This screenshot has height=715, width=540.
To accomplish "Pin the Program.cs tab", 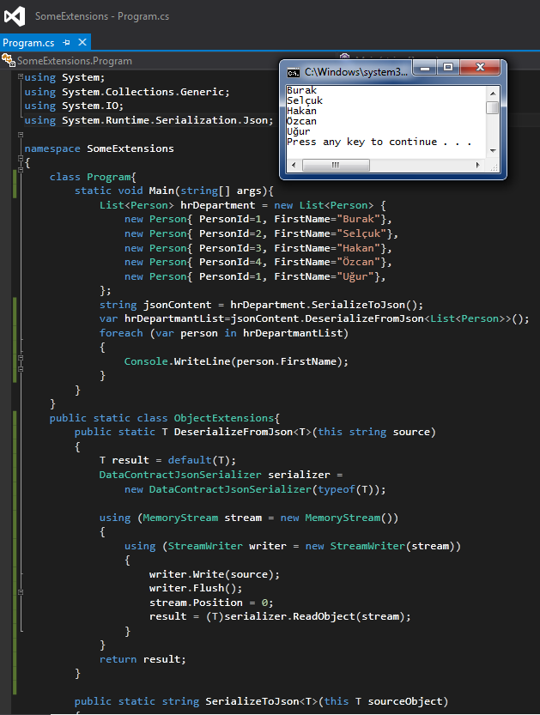I will [x=66, y=42].
